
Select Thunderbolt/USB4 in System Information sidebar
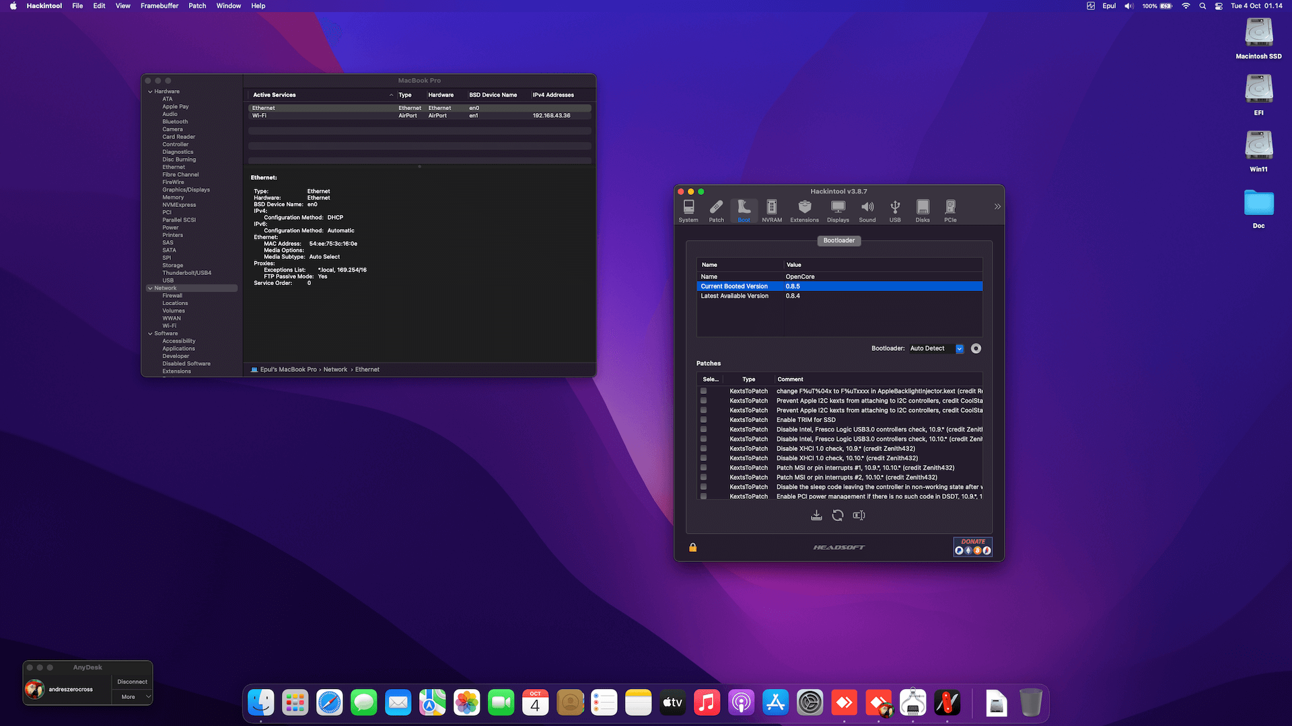[x=186, y=273]
